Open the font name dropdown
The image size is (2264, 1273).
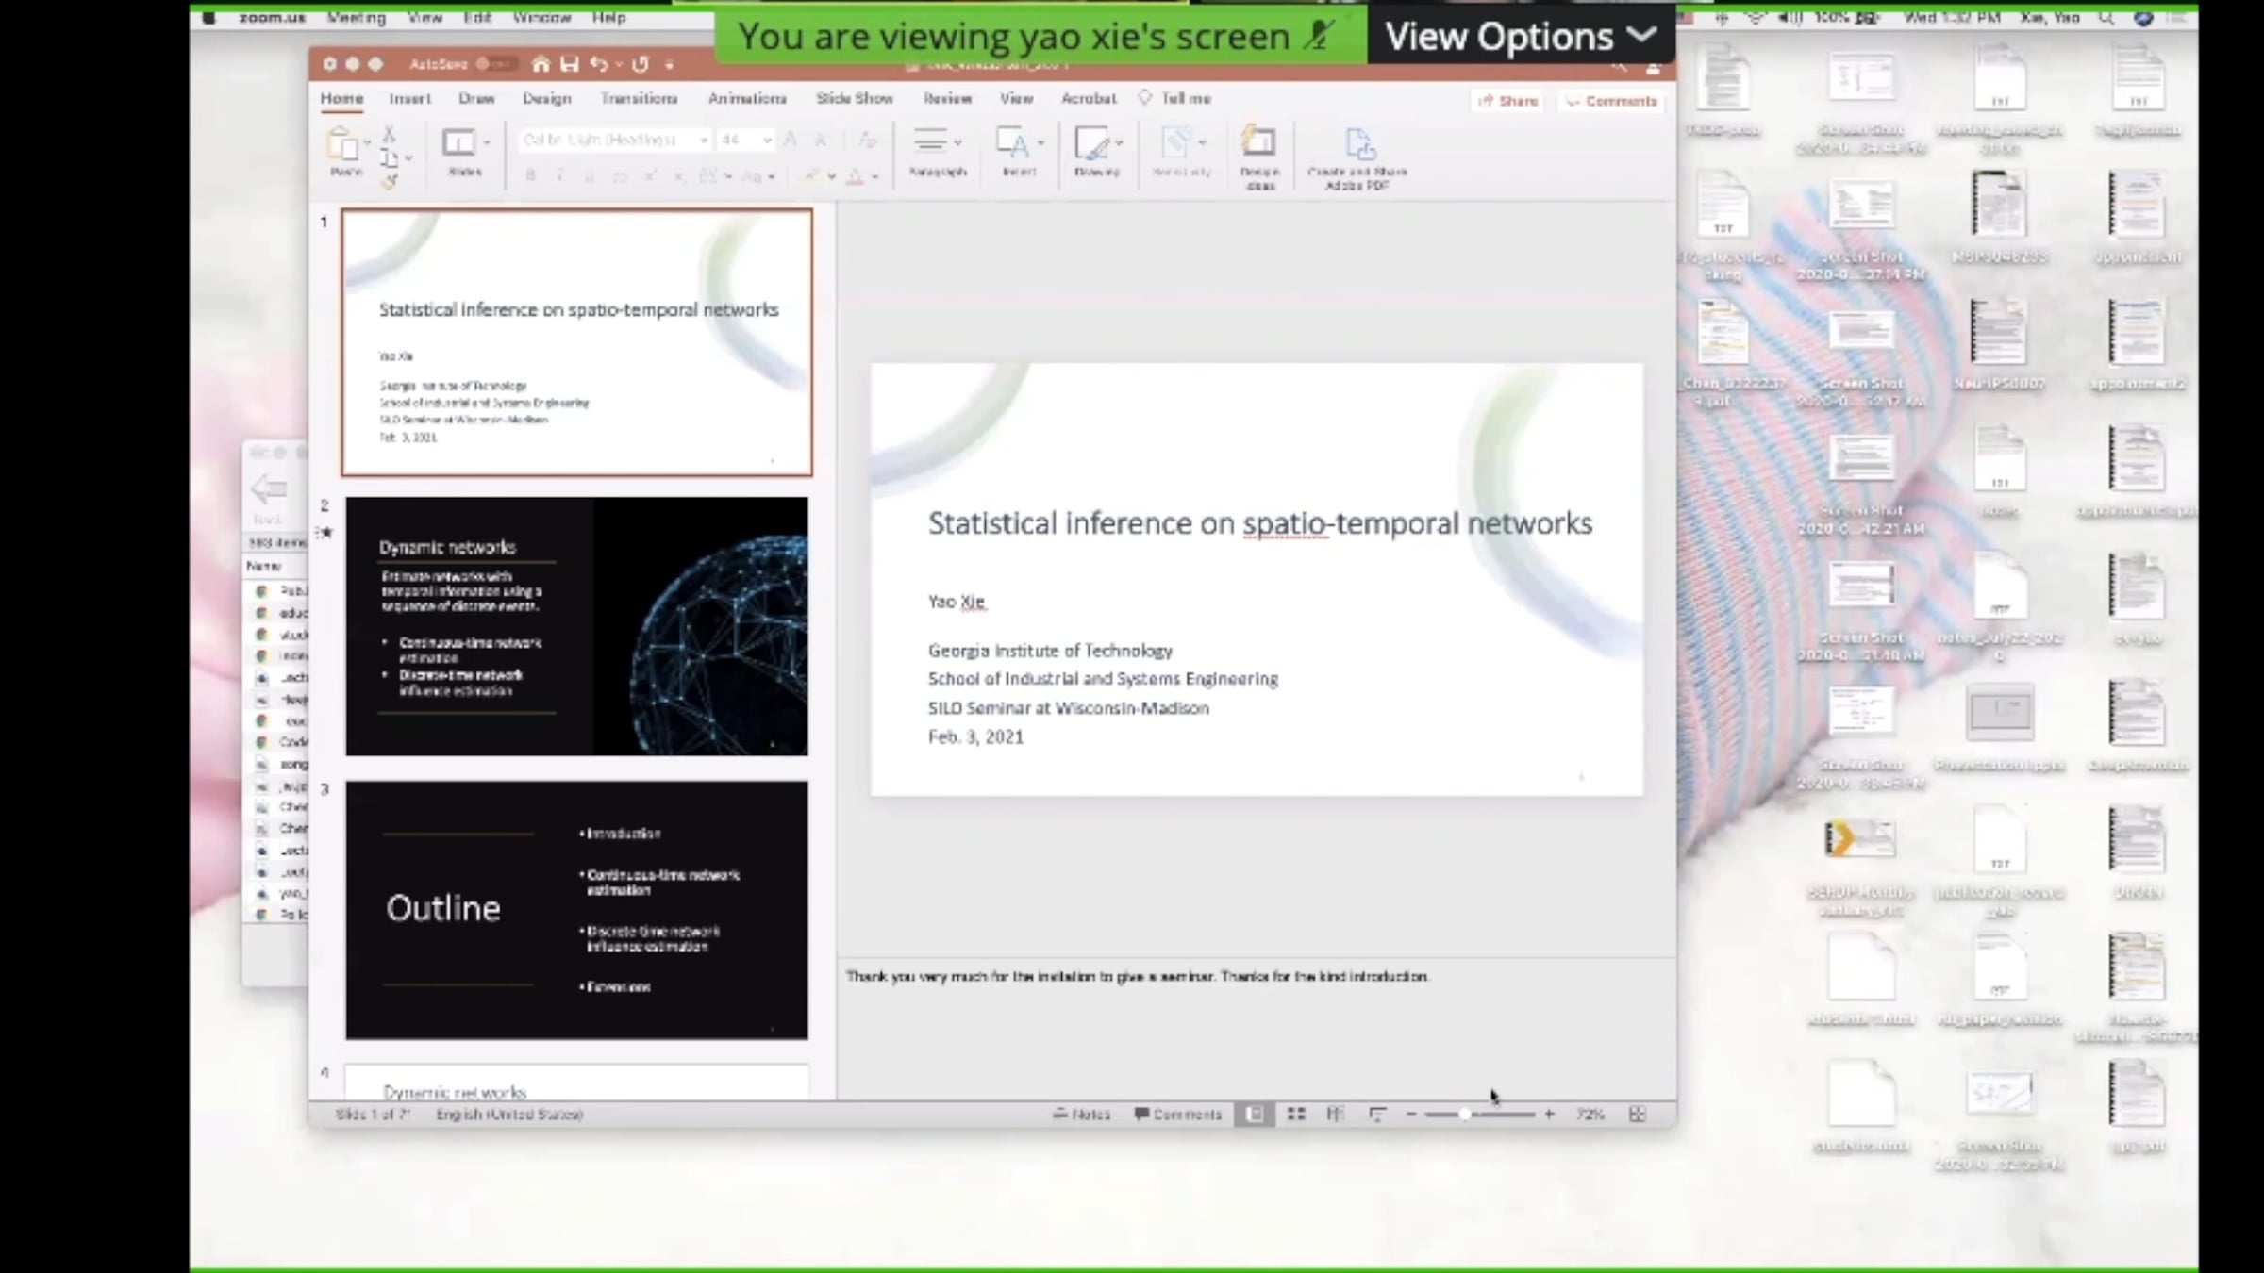(703, 140)
